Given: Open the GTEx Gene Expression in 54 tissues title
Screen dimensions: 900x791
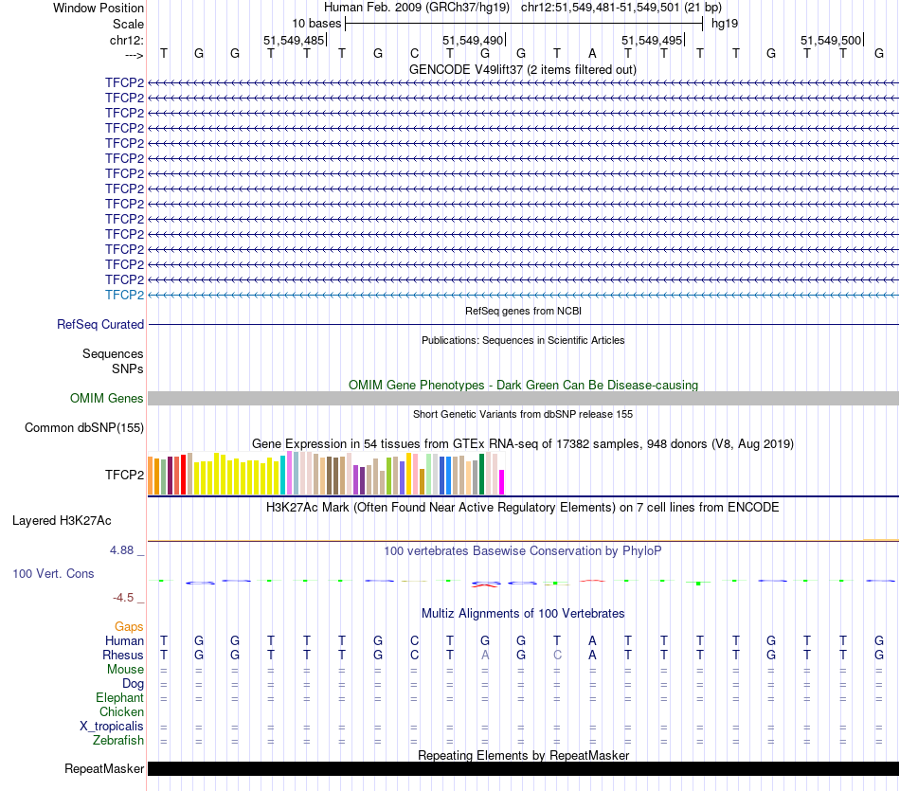Looking at the screenshot, I should [x=523, y=443].
